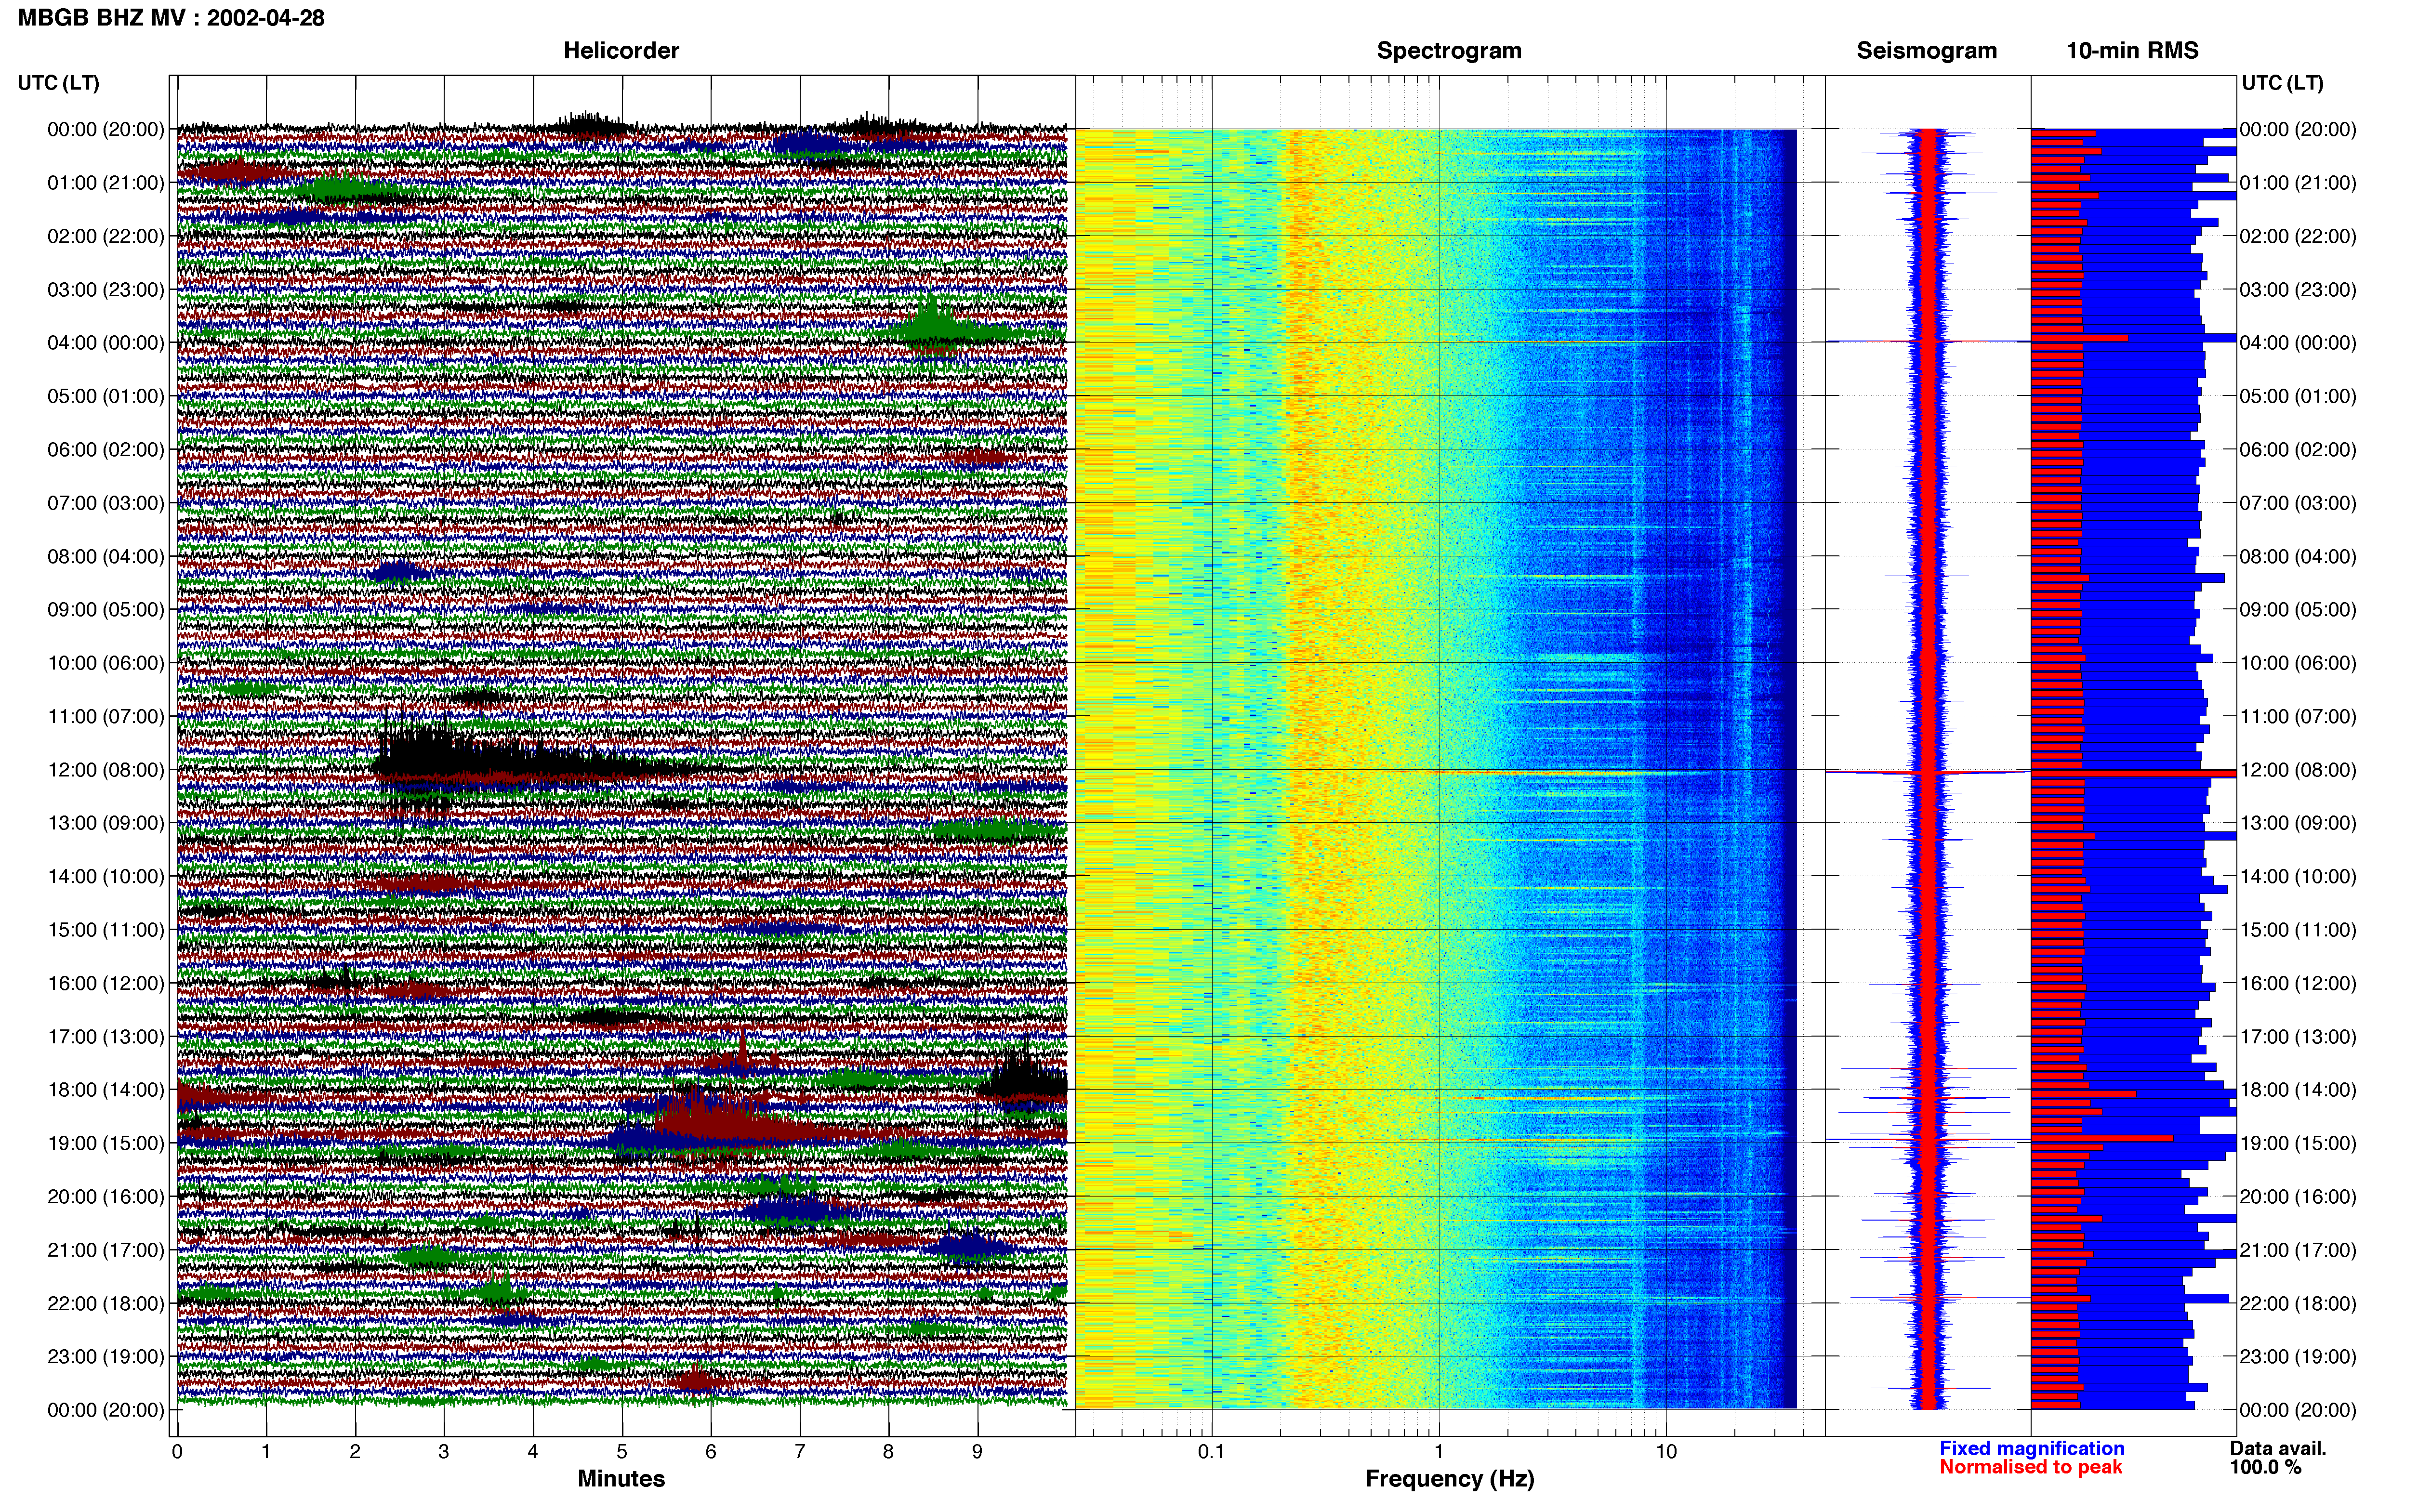Click '22:00 (18:00)' beside the 10-min RMS panel
Screen dimensions: 2418x1512
(2298, 1304)
